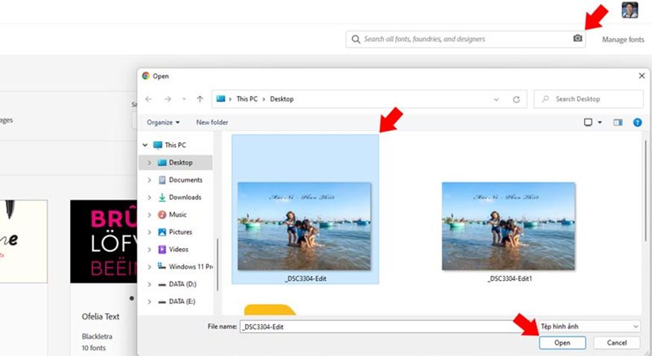Click Desktop in the address breadcrumb
The height and width of the screenshot is (356, 652).
pyautogui.click(x=282, y=99)
